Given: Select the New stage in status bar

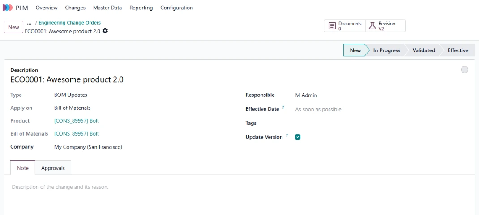Looking at the screenshot, I should pos(355,50).
